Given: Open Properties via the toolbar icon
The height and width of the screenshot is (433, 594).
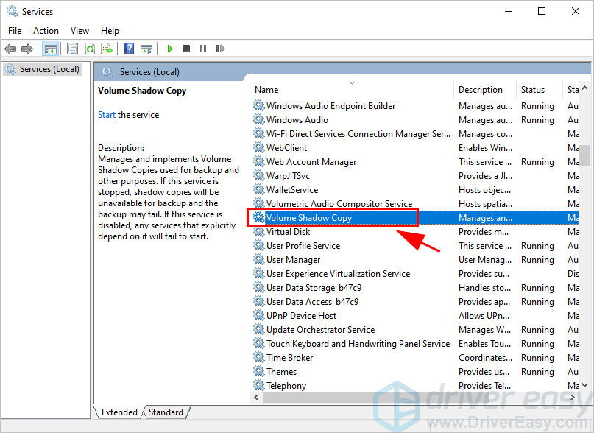Looking at the screenshot, I should coord(72,49).
